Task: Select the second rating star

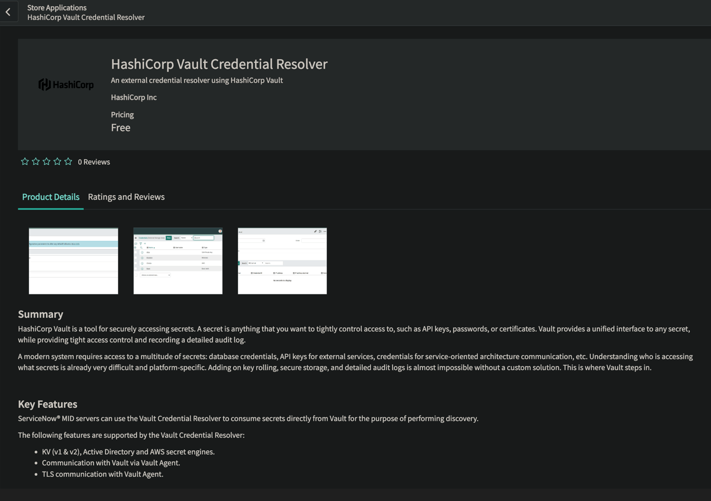Action: click(x=35, y=161)
